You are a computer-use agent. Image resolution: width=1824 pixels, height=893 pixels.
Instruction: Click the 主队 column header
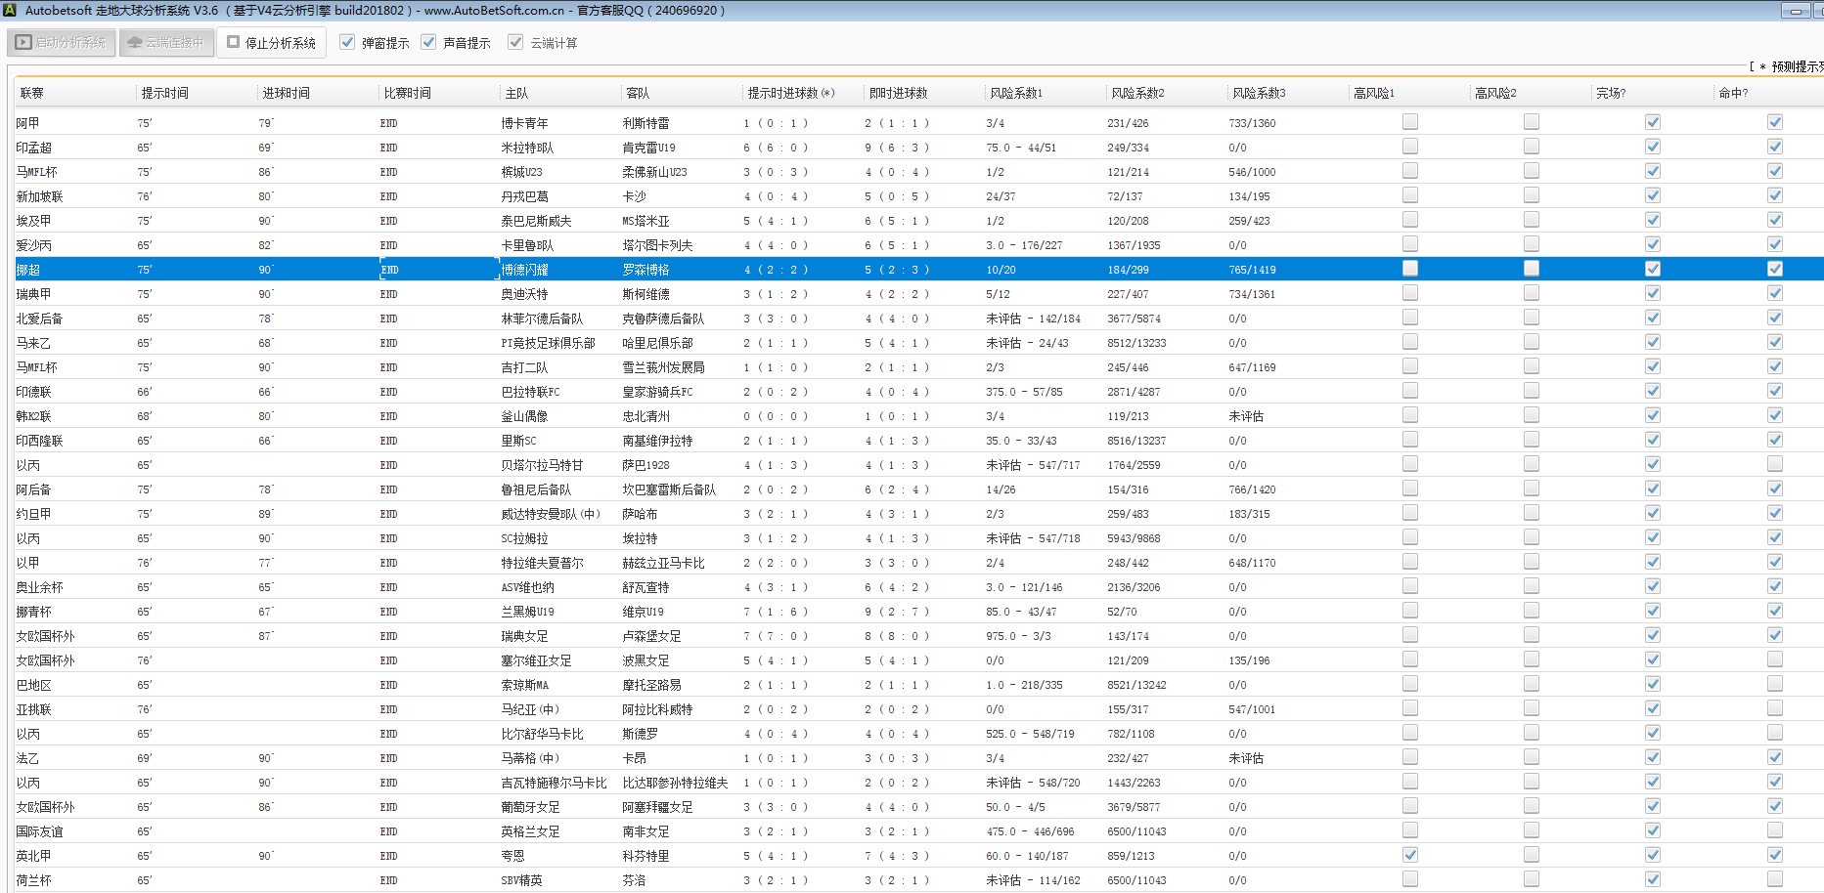[516, 93]
